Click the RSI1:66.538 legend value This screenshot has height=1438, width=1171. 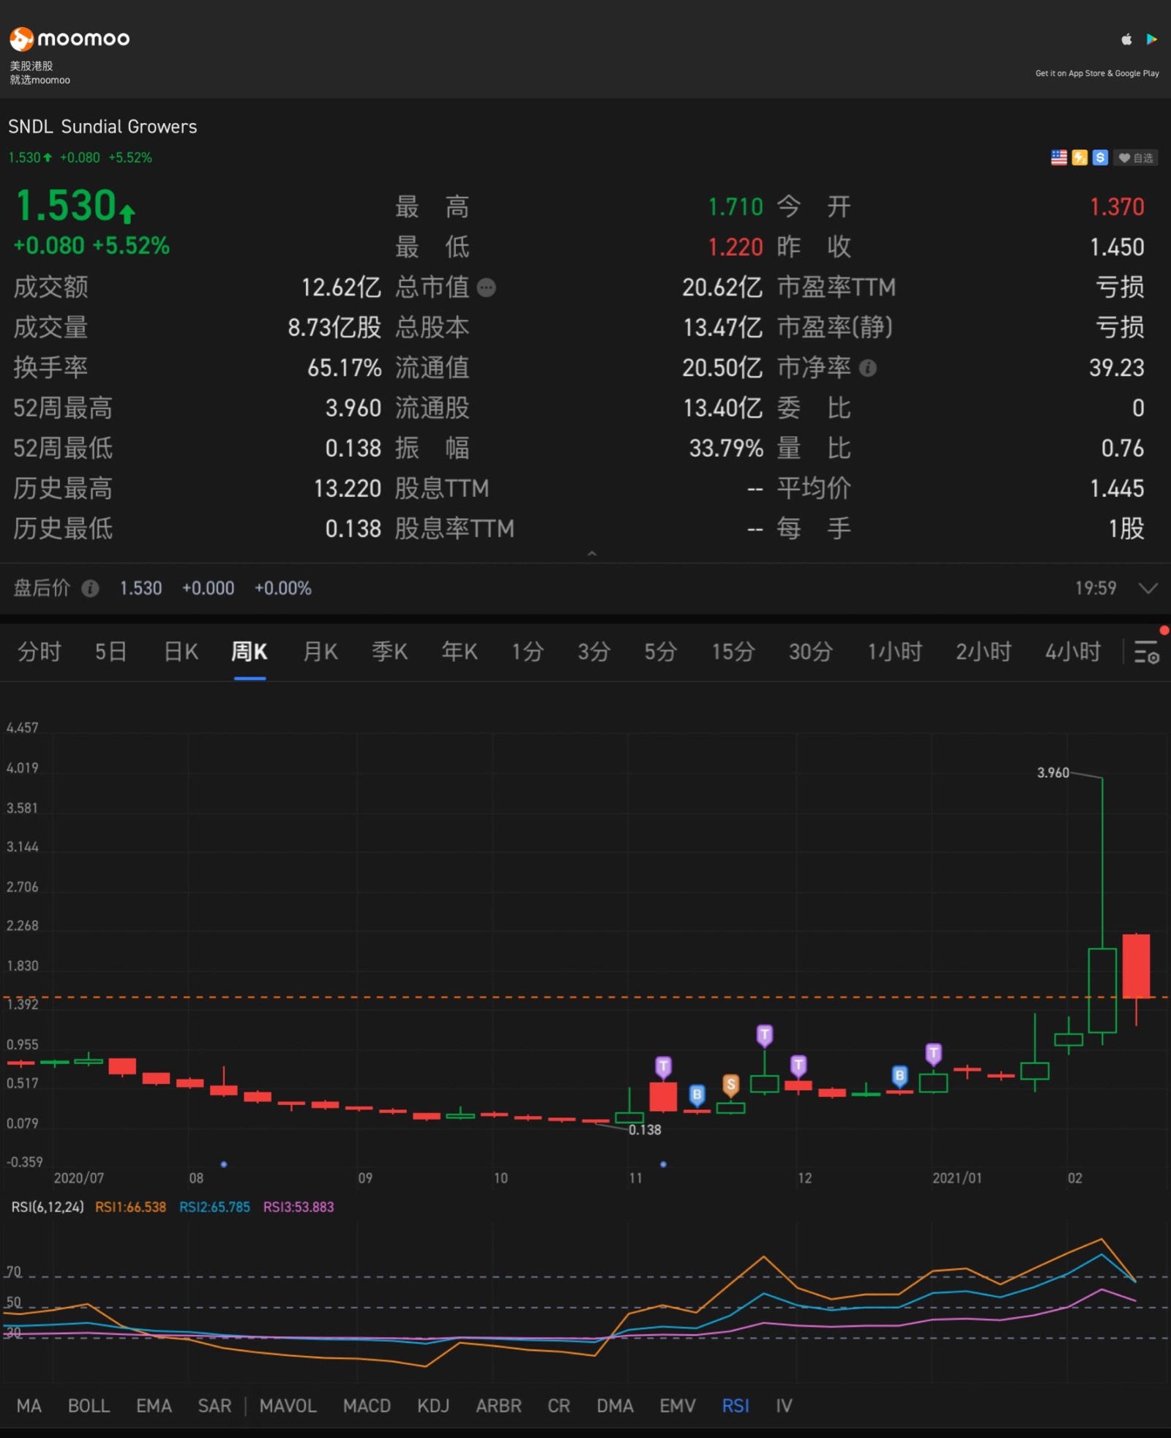[x=130, y=1207]
